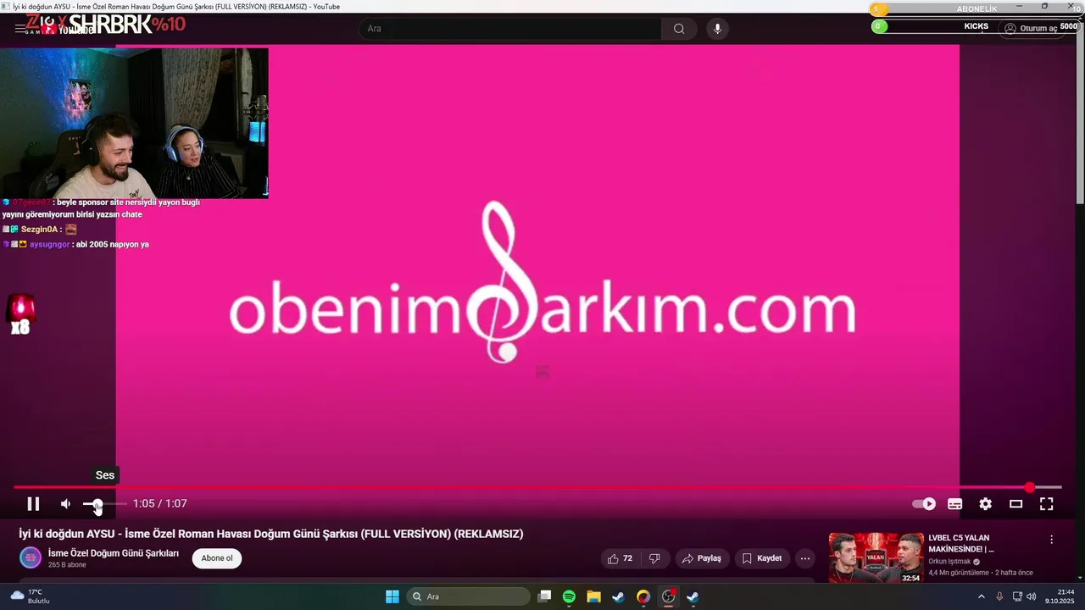Open the more actions ellipsis menu

pos(805,558)
